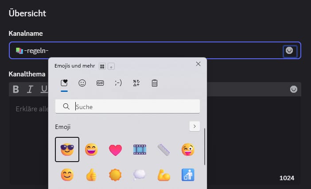Insert the ruler emoji
The image size is (311, 189).
coord(163,150)
